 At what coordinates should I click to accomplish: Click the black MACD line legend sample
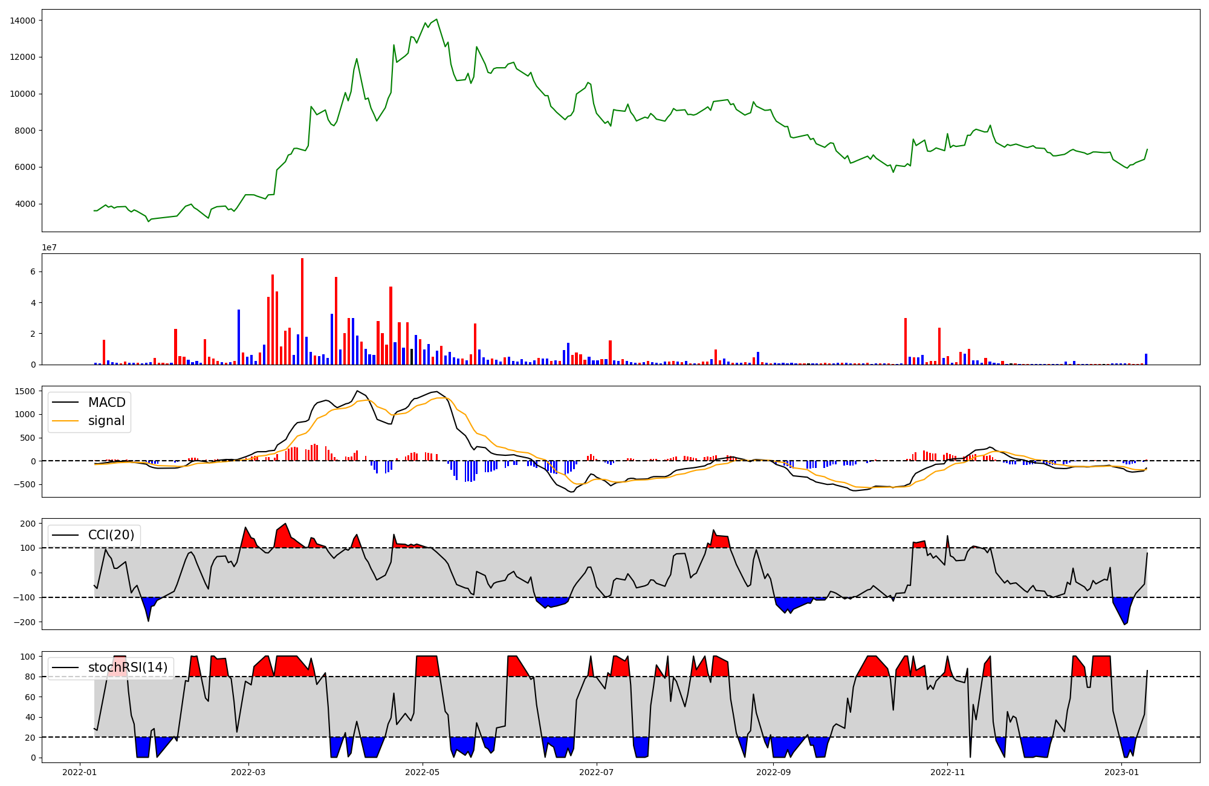click(65, 403)
